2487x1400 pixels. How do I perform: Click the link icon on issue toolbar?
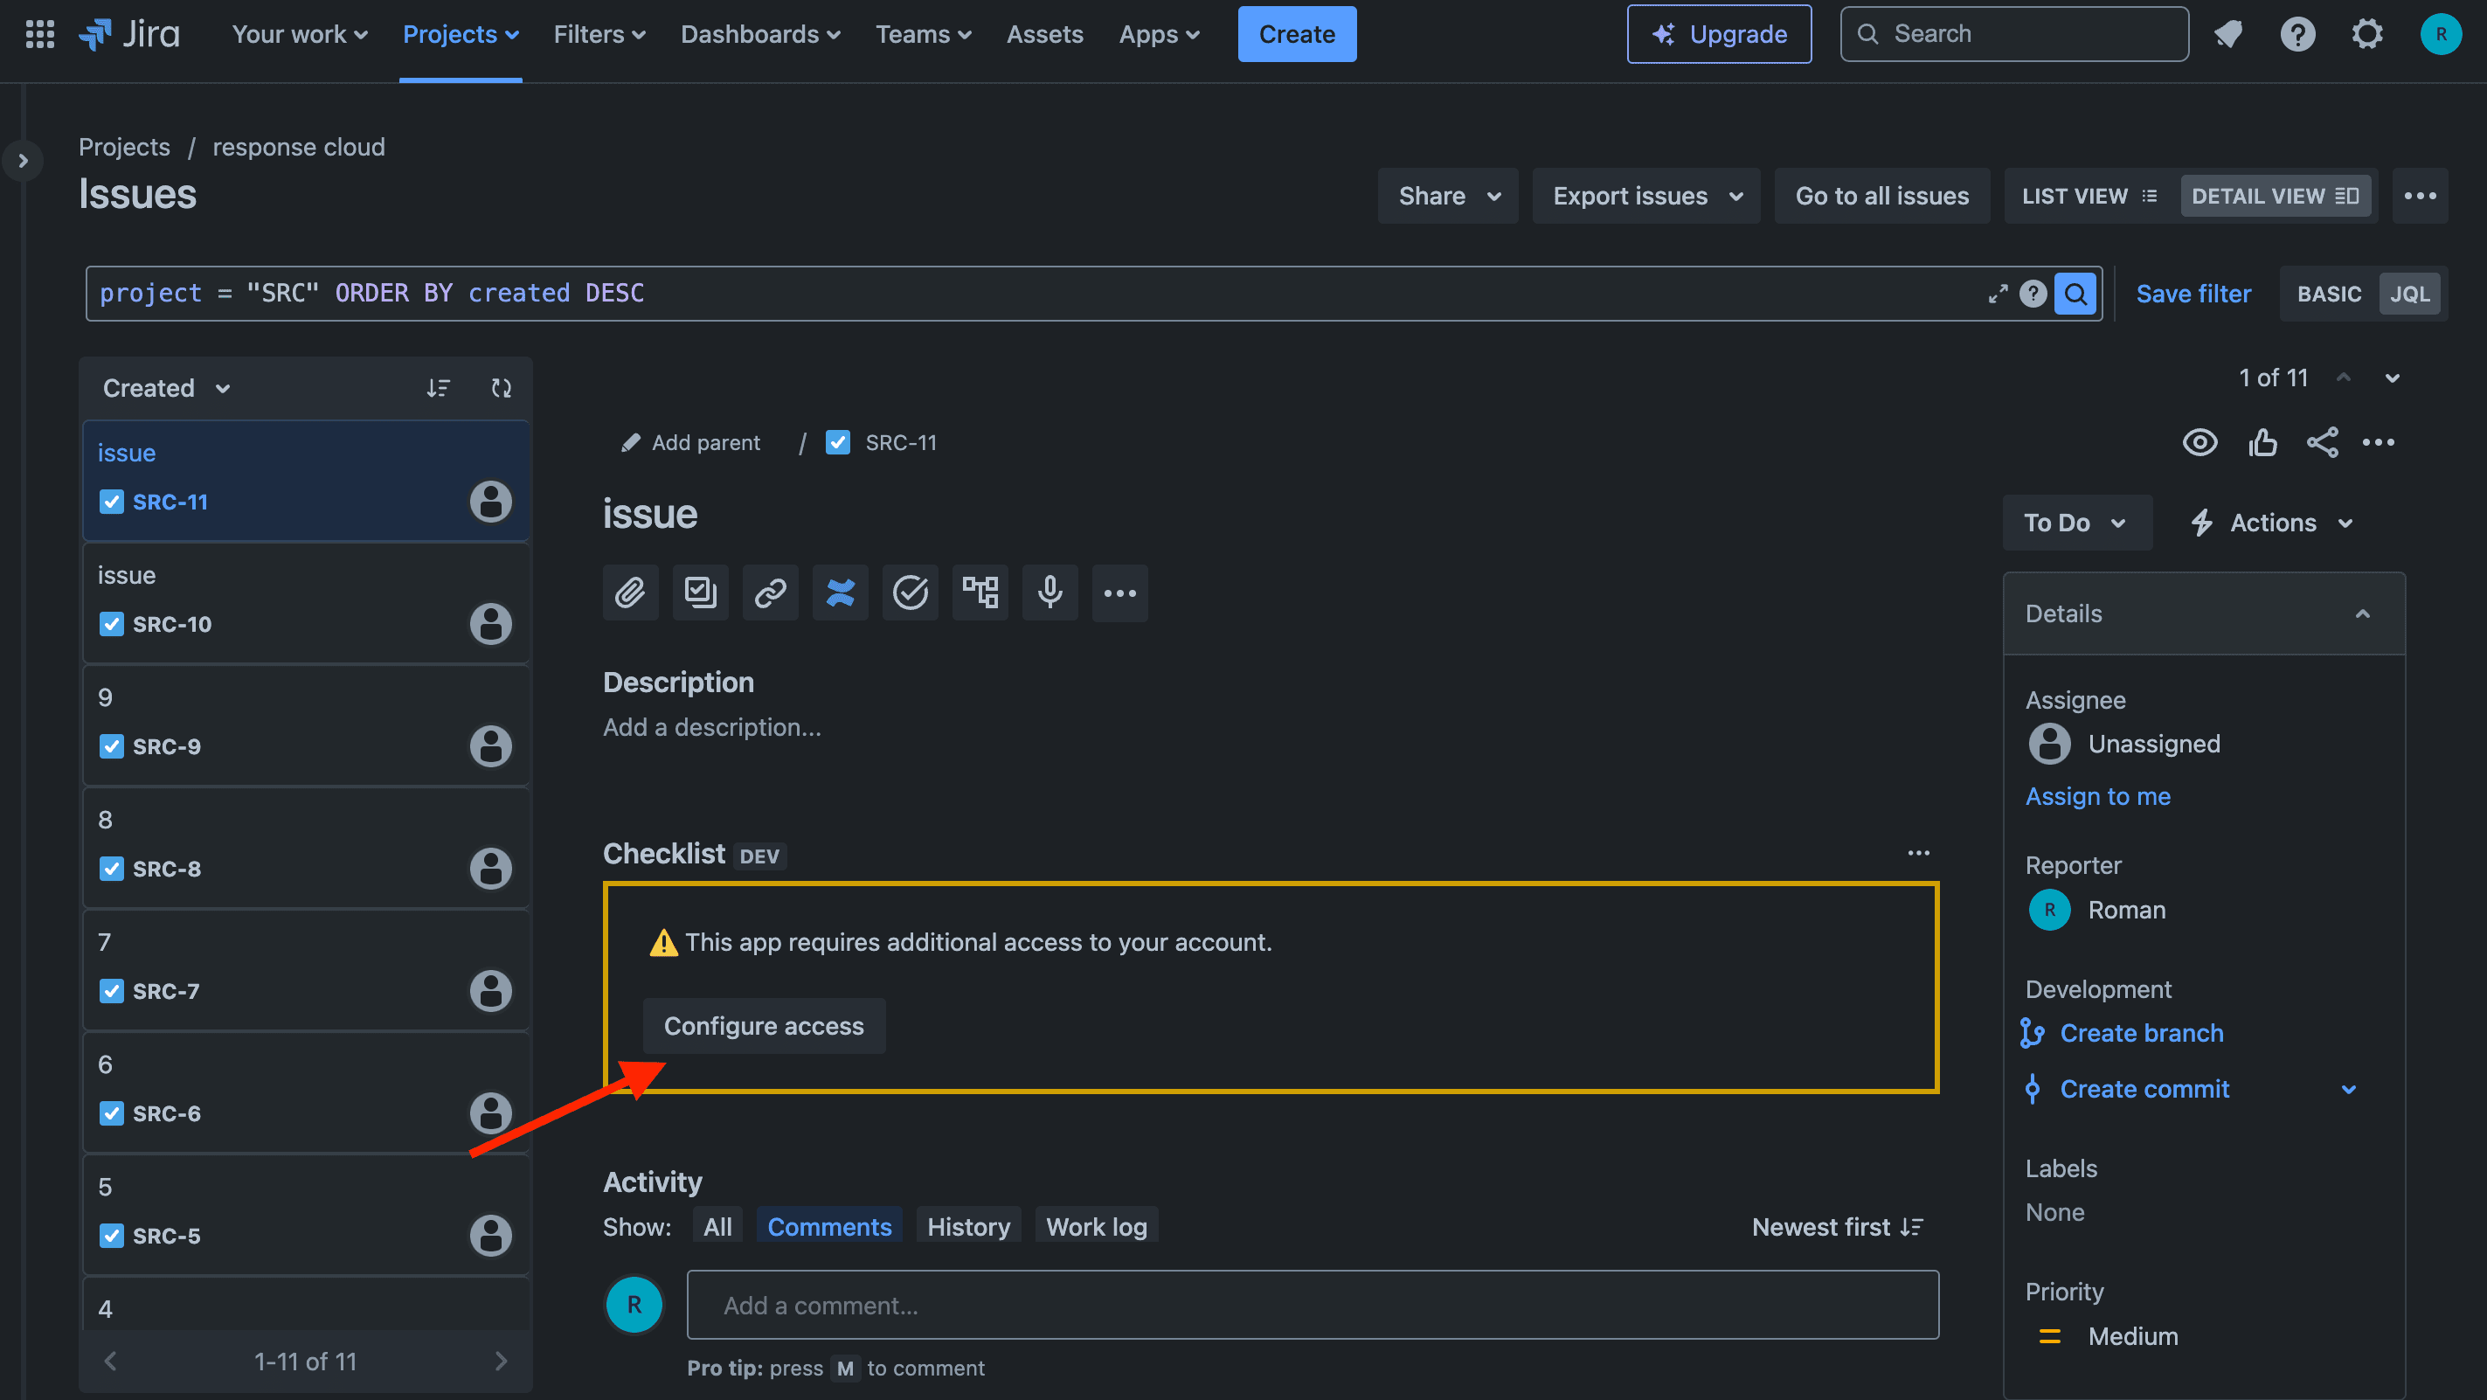click(771, 589)
